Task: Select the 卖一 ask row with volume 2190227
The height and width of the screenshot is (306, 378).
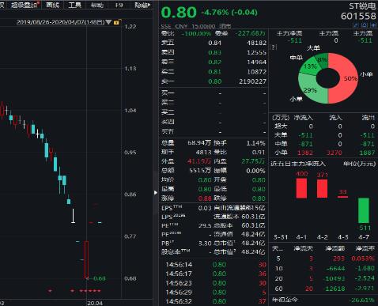Action: click(x=214, y=81)
